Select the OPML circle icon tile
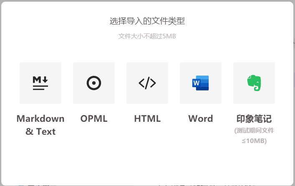 click(x=94, y=83)
